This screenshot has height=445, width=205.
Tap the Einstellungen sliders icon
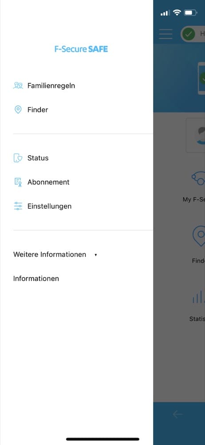coord(18,206)
